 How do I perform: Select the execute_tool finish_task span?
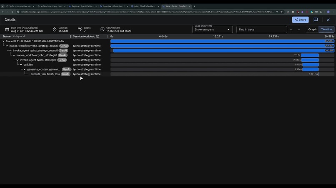[x=45, y=74]
